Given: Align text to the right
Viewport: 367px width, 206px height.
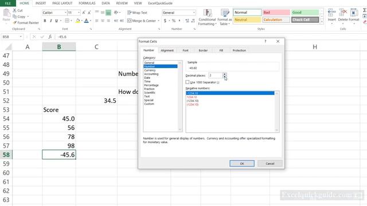Looking at the screenshot, I should click(x=108, y=21).
